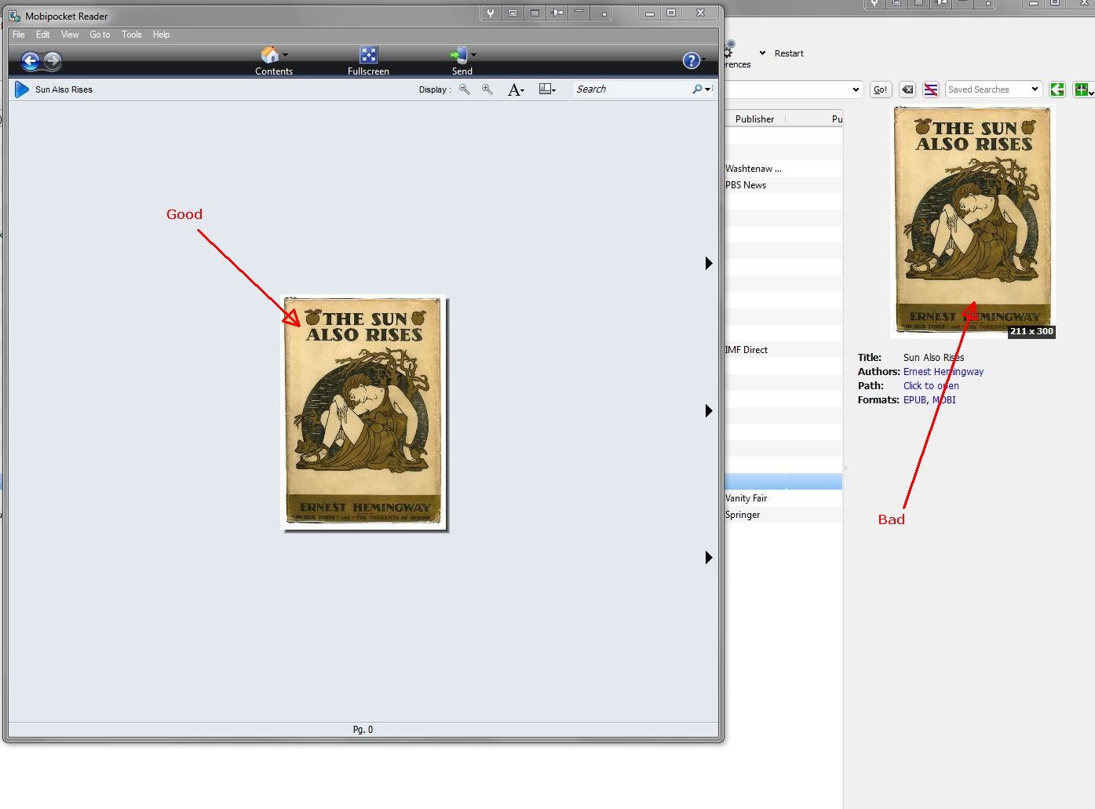Open the View menu
This screenshot has width=1095, height=809.
[70, 35]
